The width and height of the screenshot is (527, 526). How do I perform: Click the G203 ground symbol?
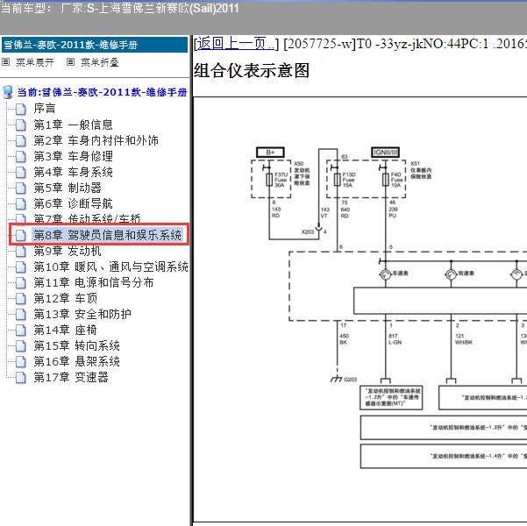coord(336,380)
